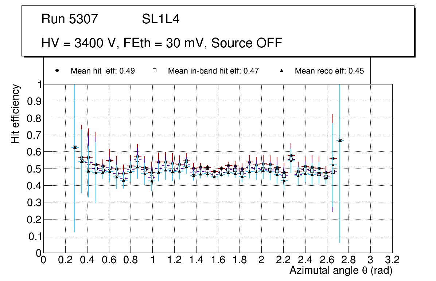
Task: Click the leftmost data point near 0.3 rad
Action: (75, 147)
